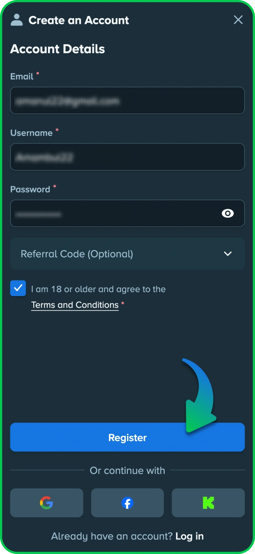Uncheck the 18 or older agreement checkbox
The width and height of the screenshot is (255, 554).
click(x=18, y=288)
